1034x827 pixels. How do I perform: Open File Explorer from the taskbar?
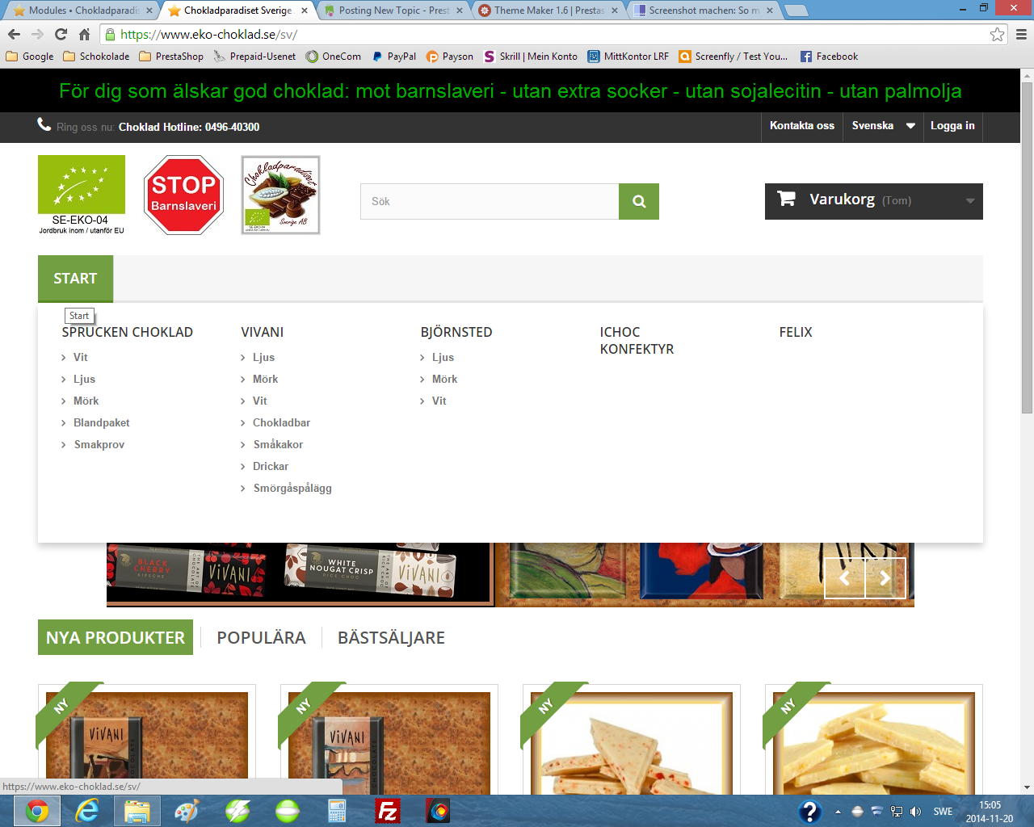pyautogui.click(x=137, y=811)
